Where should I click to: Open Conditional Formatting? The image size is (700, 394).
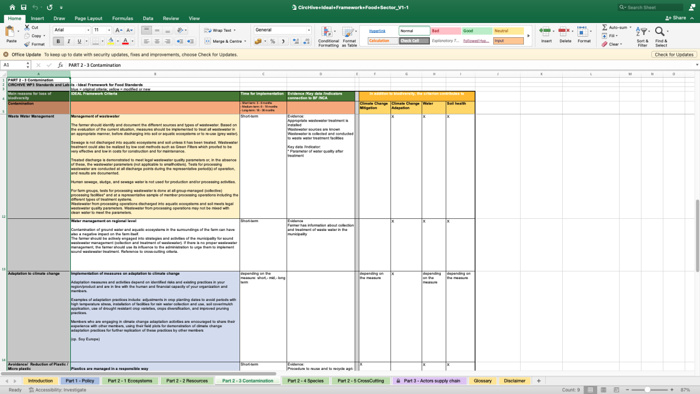coord(328,37)
